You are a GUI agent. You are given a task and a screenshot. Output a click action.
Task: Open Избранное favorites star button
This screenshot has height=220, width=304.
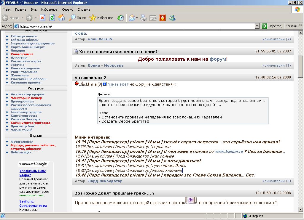pyautogui.click(x=101, y=18)
